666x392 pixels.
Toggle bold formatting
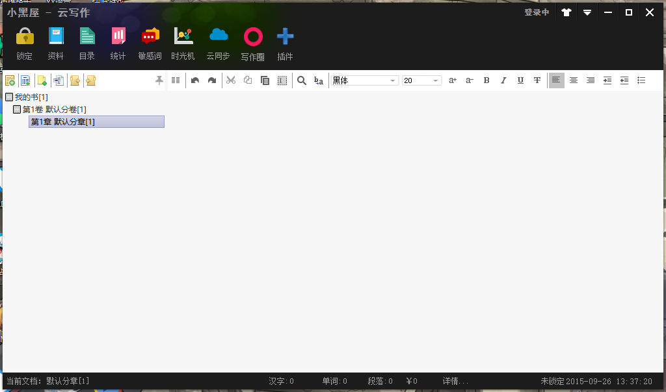[486, 80]
